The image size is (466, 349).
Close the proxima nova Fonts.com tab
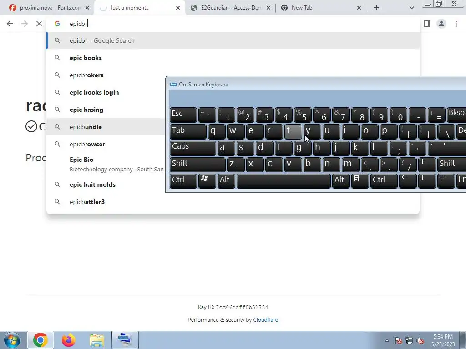[87, 8]
